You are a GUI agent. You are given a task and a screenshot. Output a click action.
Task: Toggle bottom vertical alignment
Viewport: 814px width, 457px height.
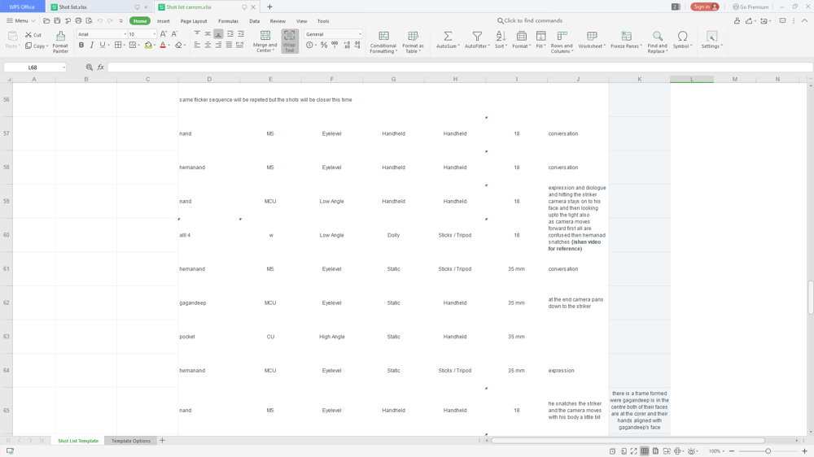(x=218, y=33)
